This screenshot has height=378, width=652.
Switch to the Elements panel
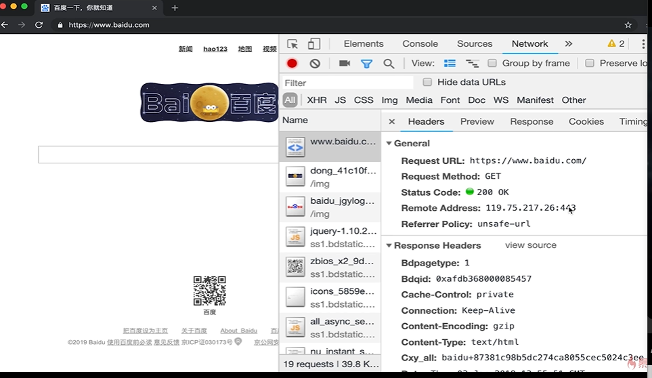(x=364, y=43)
